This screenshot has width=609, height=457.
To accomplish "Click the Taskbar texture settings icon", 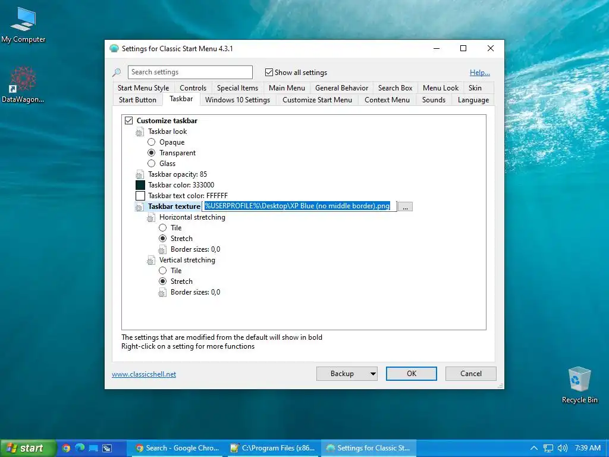I will tap(139, 206).
